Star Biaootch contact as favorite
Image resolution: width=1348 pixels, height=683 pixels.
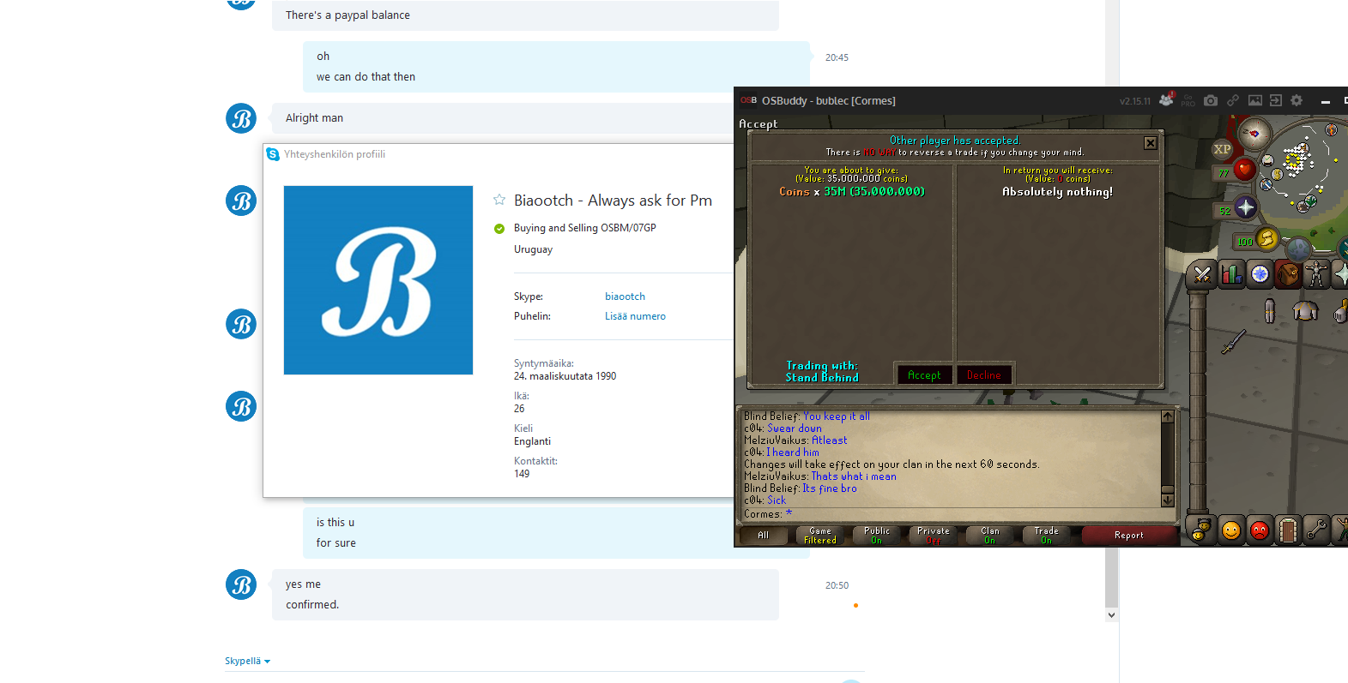click(x=499, y=200)
